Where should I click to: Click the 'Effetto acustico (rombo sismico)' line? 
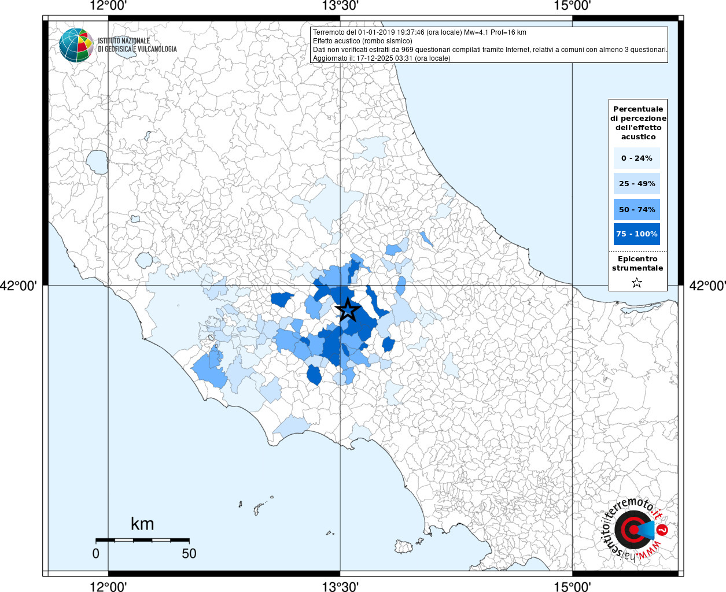tap(363, 41)
